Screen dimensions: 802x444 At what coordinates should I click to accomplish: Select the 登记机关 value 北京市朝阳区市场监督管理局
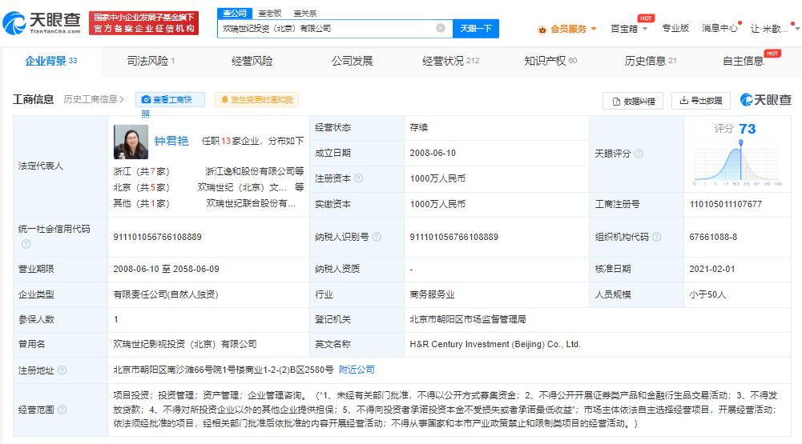pos(468,319)
